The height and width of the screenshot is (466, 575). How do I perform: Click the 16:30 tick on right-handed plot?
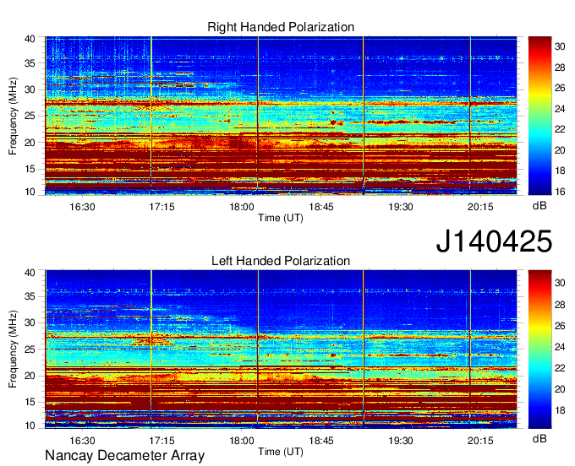click(x=82, y=207)
